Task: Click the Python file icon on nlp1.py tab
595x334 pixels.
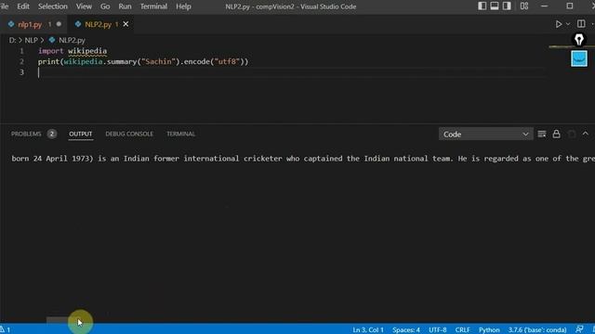Action: [x=11, y=24]
